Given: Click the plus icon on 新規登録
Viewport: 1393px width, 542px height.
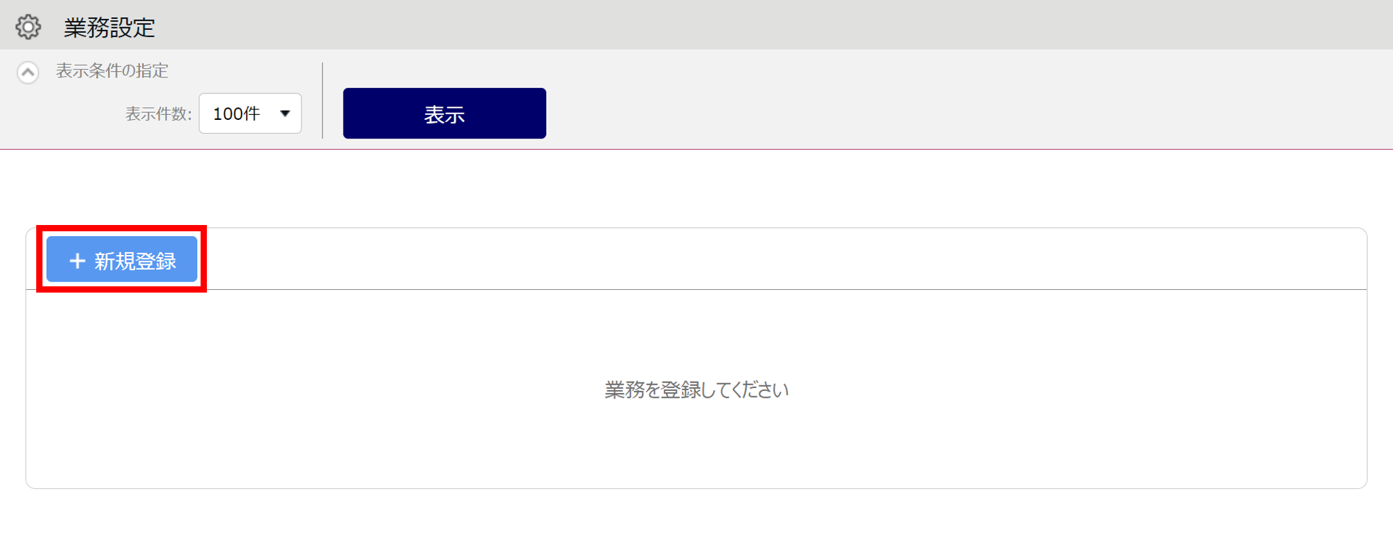Looking at the screenshot, I should pos(77,261).
